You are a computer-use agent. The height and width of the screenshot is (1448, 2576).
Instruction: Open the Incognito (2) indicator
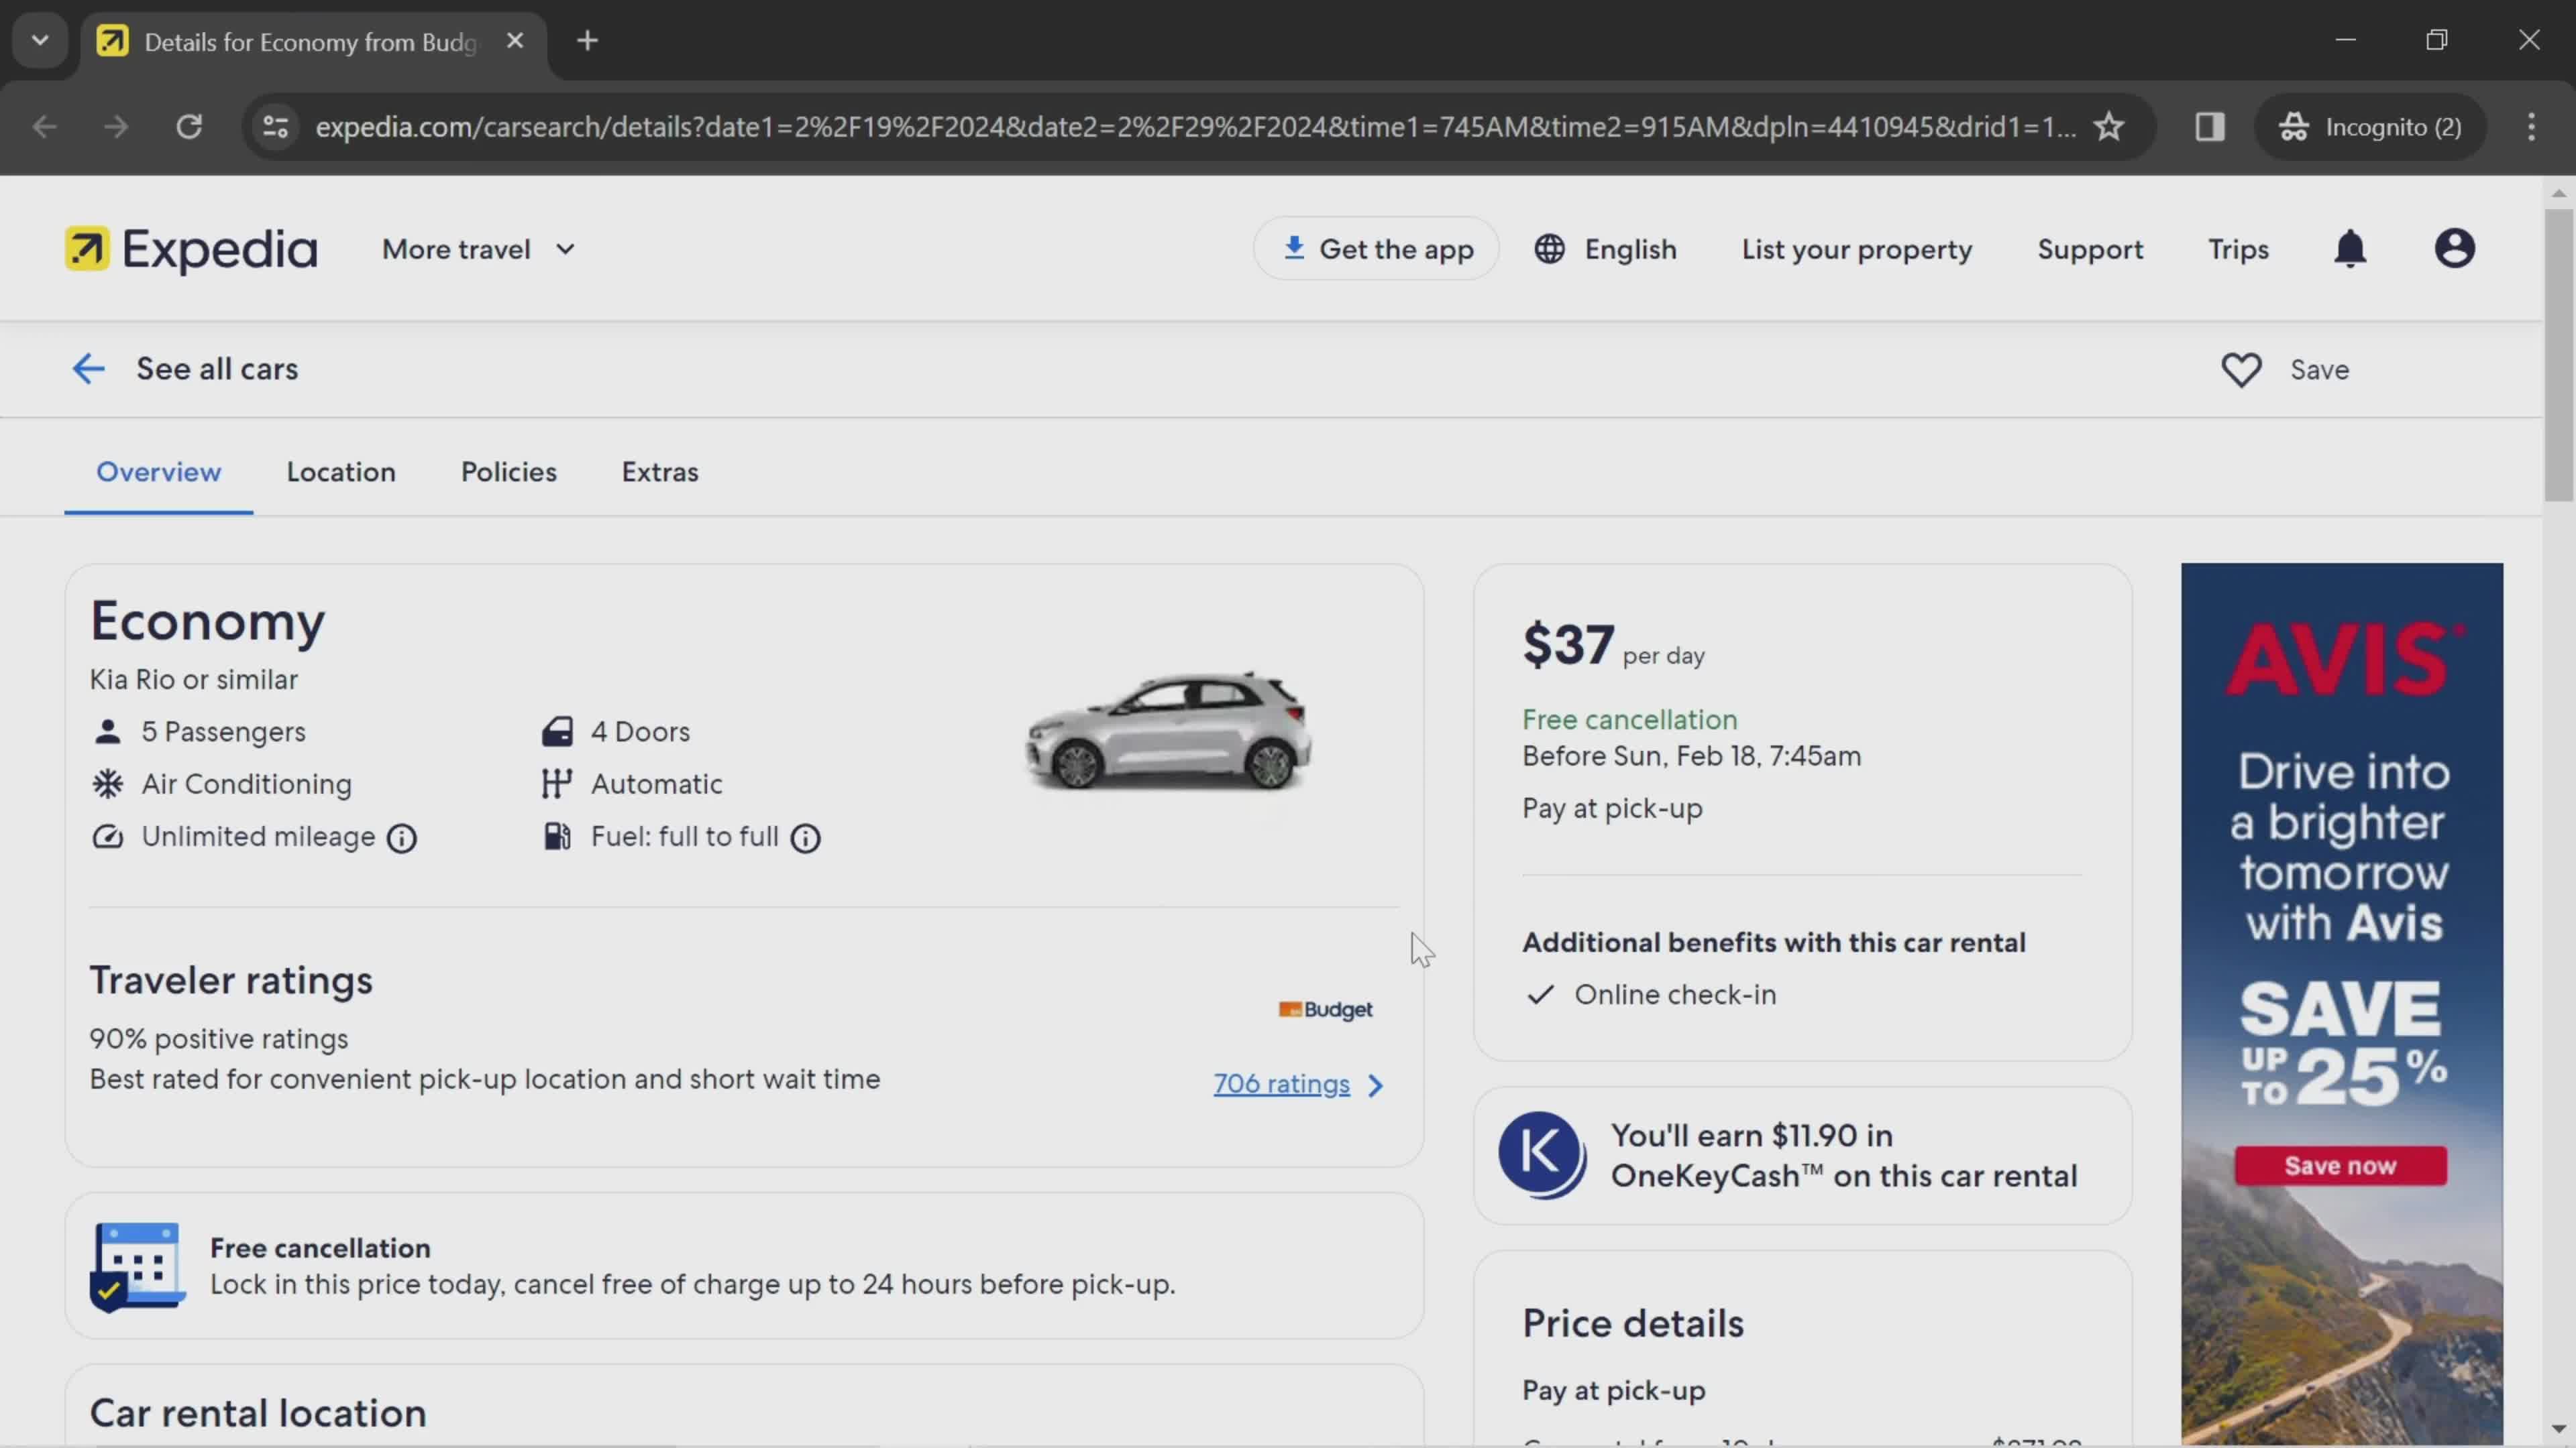tap(2370, 127)
